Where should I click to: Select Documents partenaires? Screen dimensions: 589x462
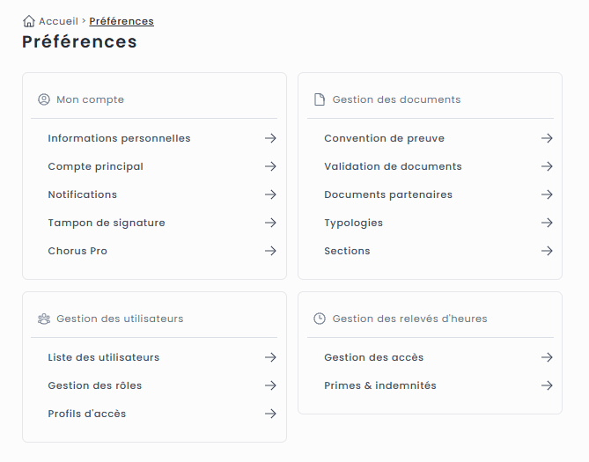coord(388,194)
